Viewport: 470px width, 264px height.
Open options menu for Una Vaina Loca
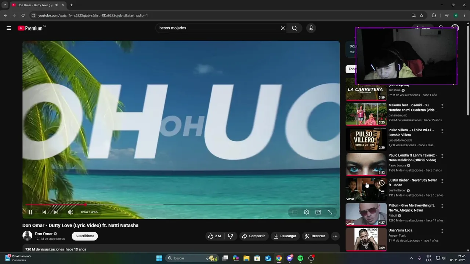coord(442,231)
